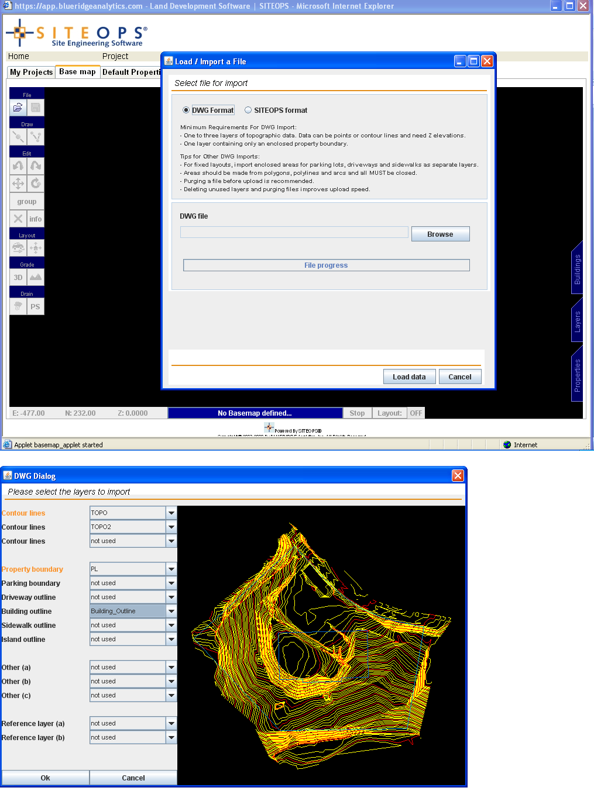Click the No Basemap defined status message
This screenshot has width=594, height=791.
pyautogui.click(x=255, y=413)
